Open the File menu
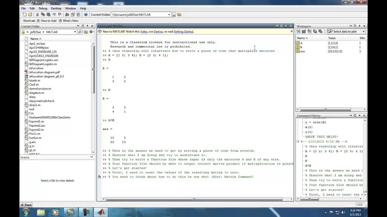This screenshot has height=217, width=387. pos(24,8)
